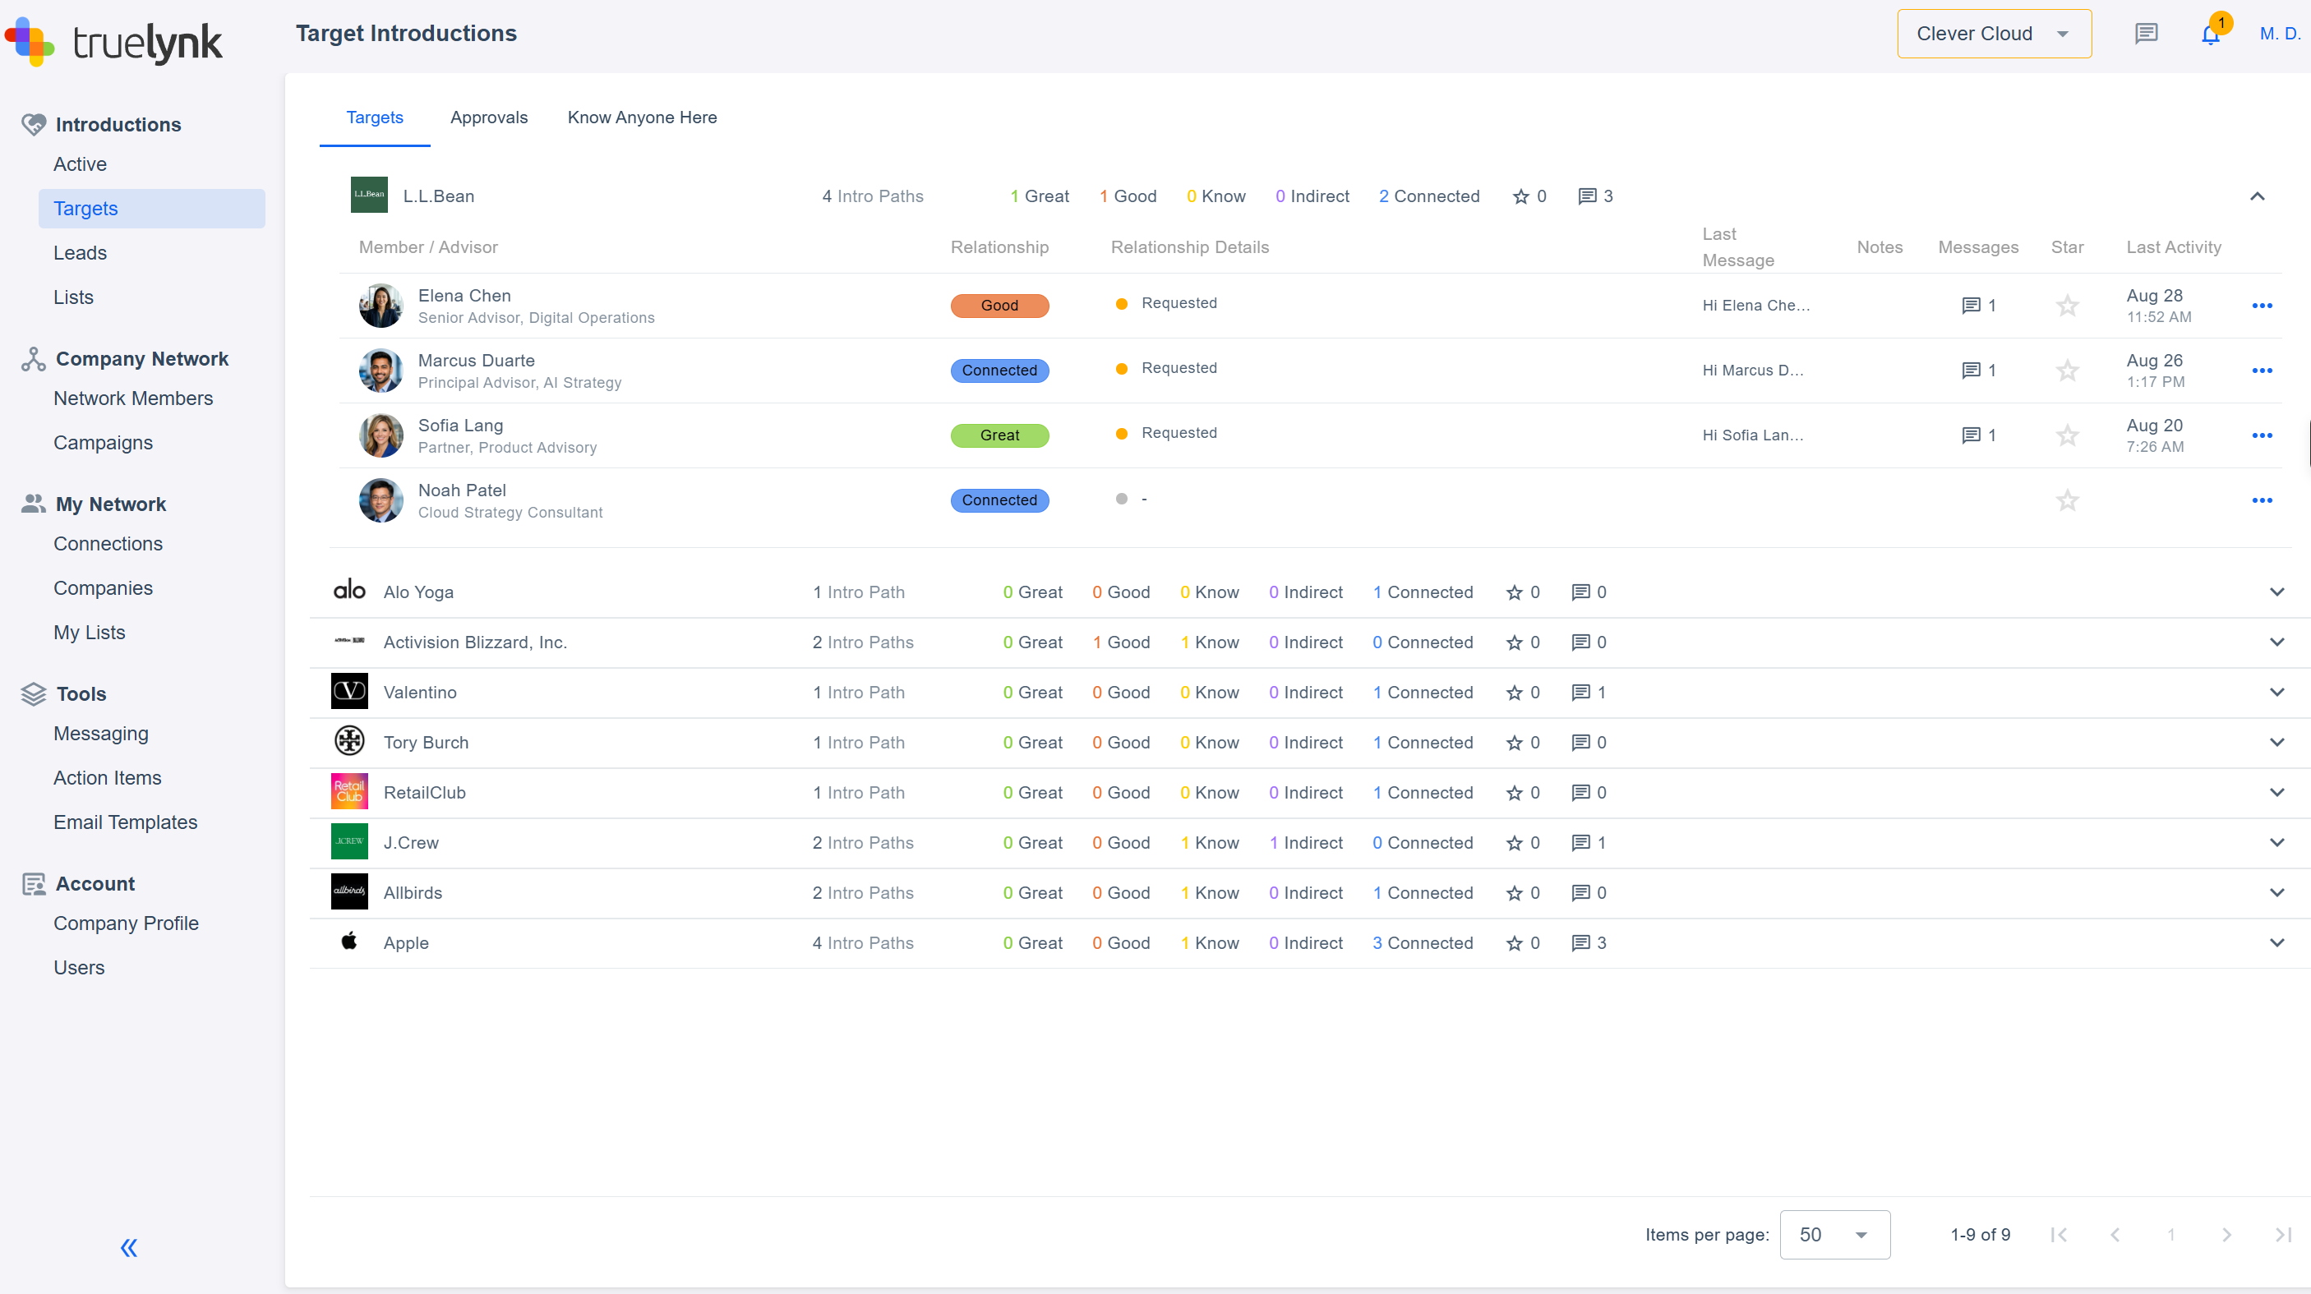The width and height of the screenshot is (2311, 1294).
Task: Star Marcus Duarte's intro path
Action: point(2067,371)
